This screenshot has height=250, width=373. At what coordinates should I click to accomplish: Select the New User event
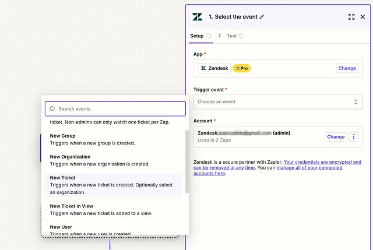pyautogui.click(x=114, y=230)
